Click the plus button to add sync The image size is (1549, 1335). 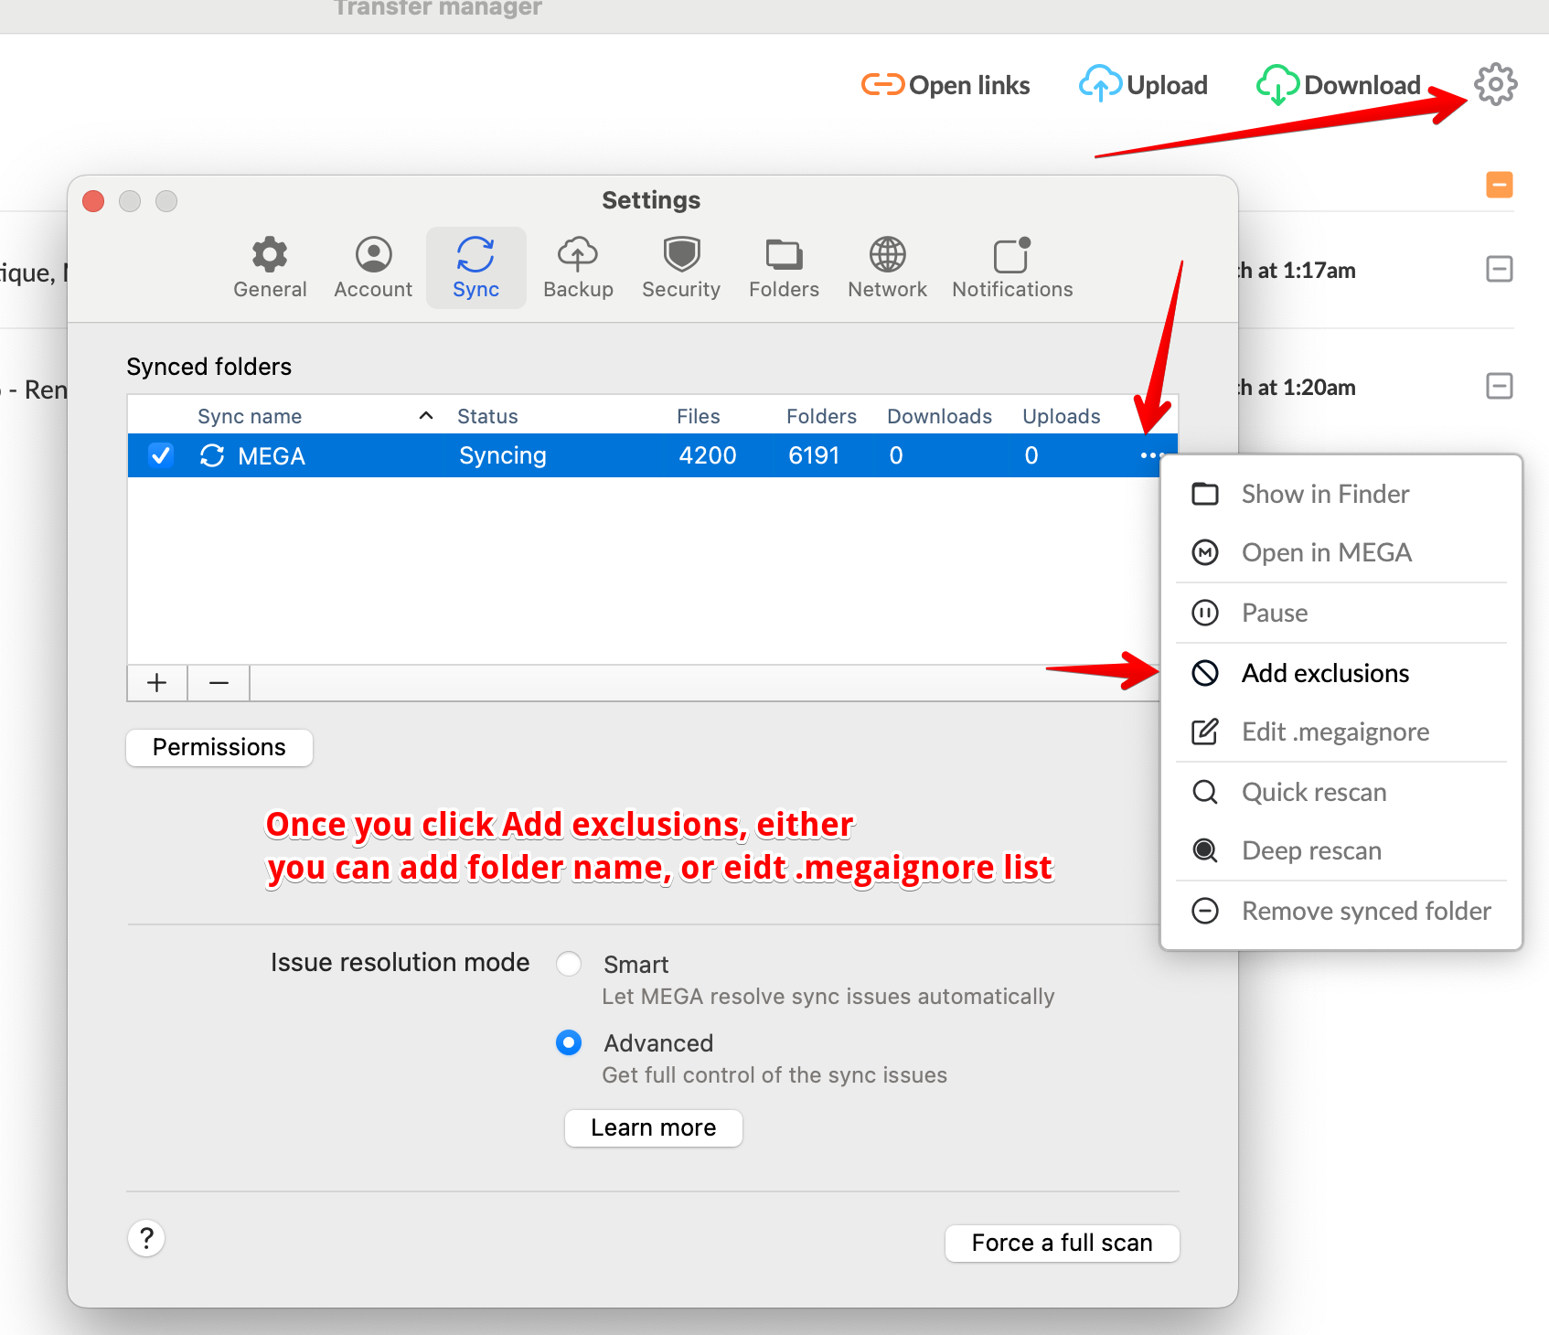point(157,683)
